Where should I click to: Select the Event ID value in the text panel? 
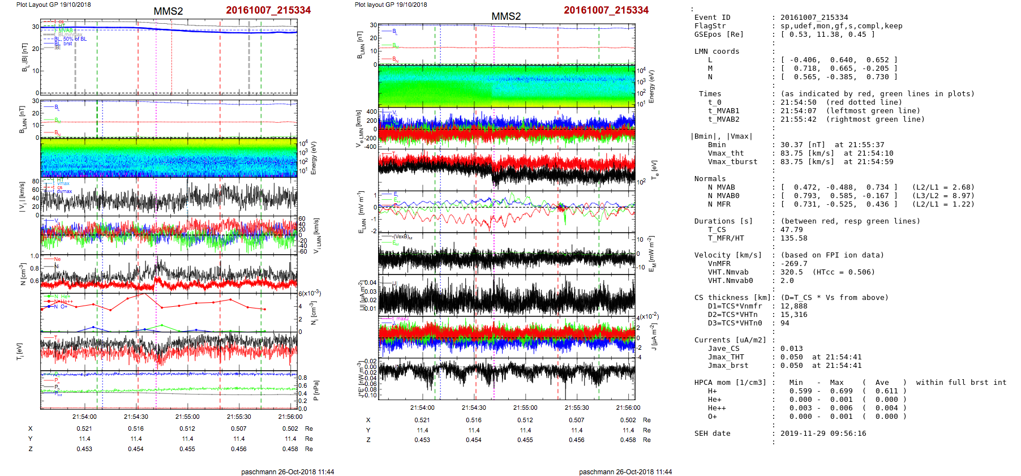click(814, 18)
